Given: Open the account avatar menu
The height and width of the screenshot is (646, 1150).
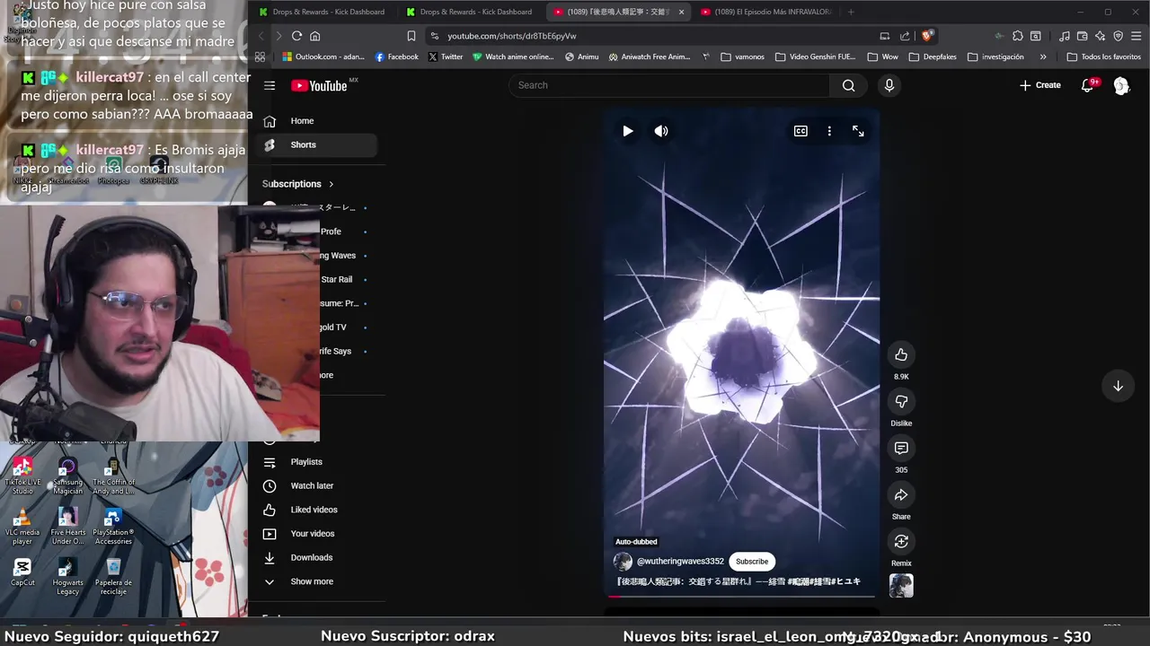Looking at the screenshot, I should [1121, 85].
